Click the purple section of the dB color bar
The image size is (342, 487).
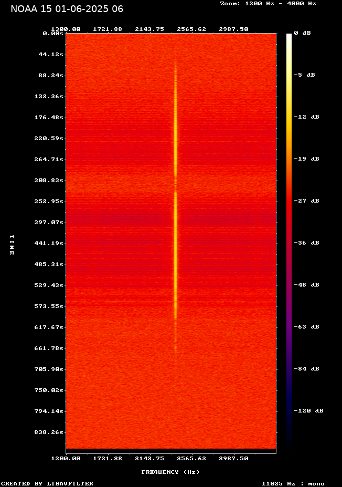(289, 326)
